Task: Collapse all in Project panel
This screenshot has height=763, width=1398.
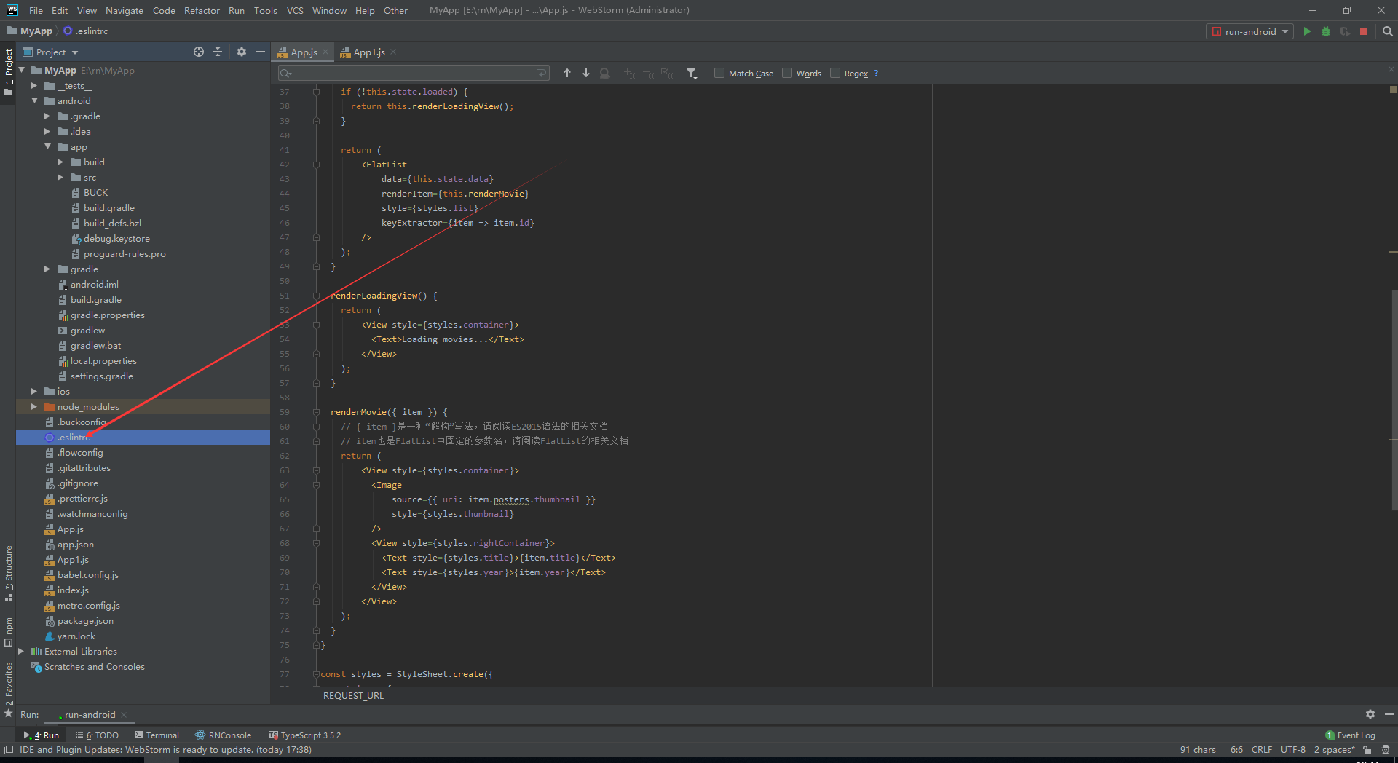Action: point(218,52)
